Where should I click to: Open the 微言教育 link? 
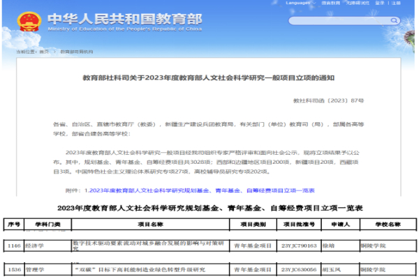point(330,3)
